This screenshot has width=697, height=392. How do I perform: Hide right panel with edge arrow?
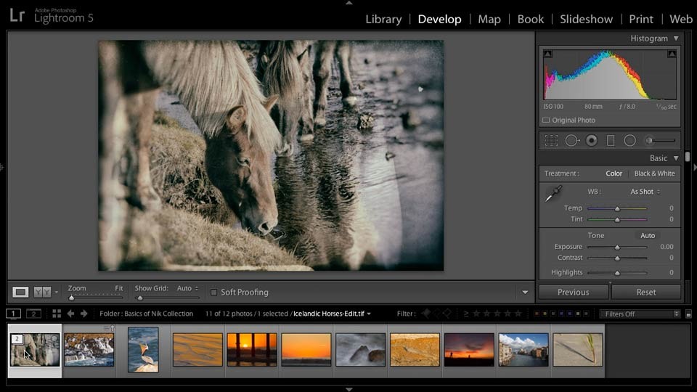695,168
